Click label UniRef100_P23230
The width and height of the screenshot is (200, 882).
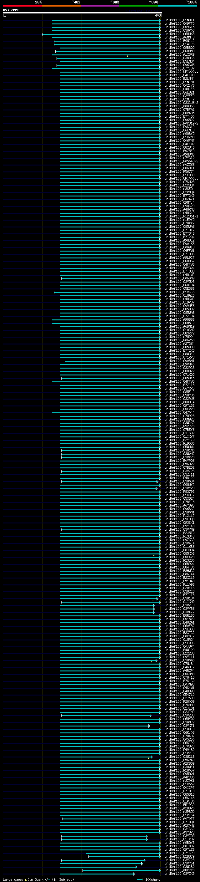pos(179,560)
